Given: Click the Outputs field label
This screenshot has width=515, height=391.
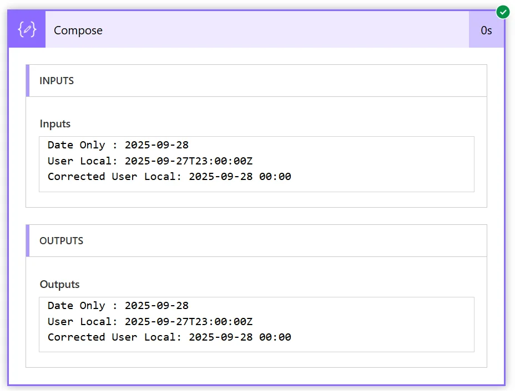Looking at the screenshot, I should (59, 284).
